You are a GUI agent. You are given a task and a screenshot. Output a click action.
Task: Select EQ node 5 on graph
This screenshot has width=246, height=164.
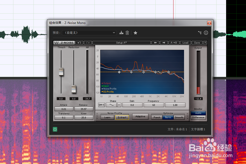click(168, 72)
